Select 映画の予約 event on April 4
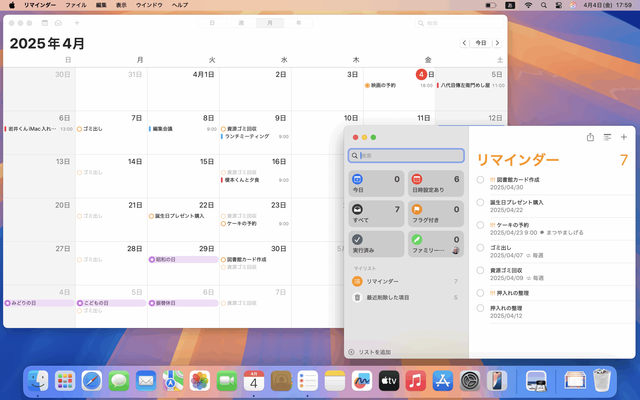640x400 pixels. coord(399,85)
